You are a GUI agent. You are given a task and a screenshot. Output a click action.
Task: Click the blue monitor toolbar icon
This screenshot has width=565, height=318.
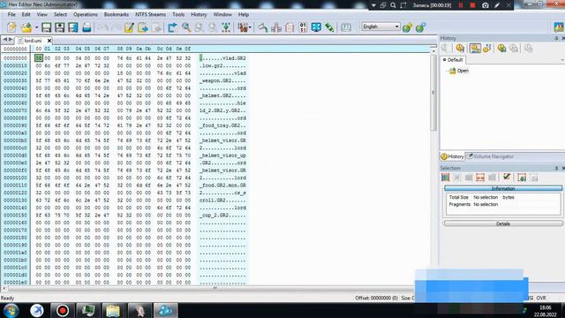click(316, 27)
